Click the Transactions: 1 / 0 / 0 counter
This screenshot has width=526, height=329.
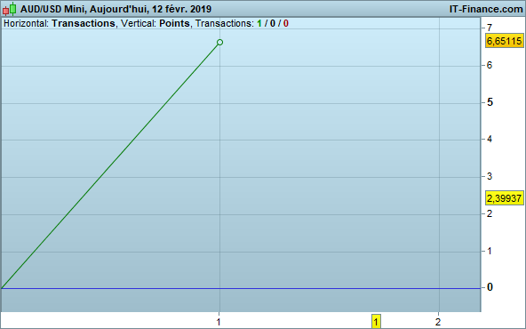[x=242, y=23]
